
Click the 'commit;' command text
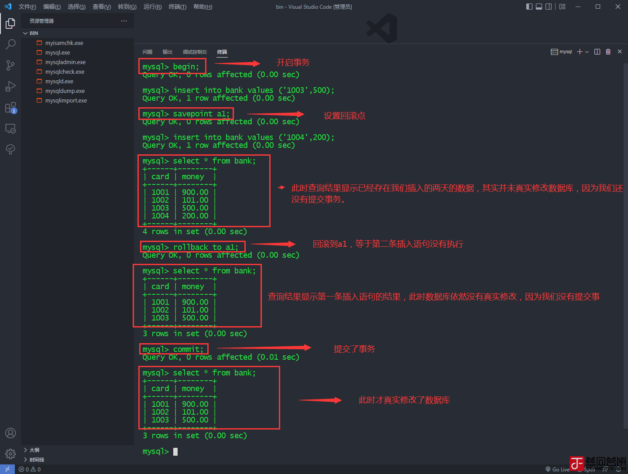(x=189, y=349)
